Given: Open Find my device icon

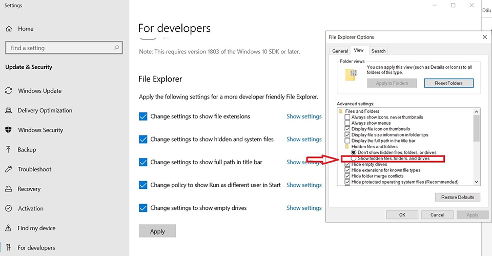Looking at the screenshot, I should [x=9, y=228].
